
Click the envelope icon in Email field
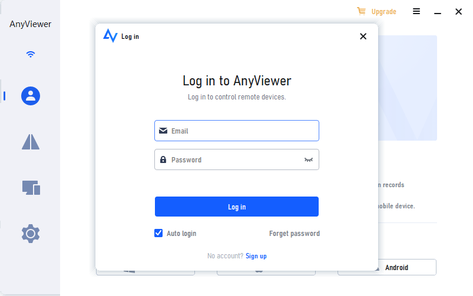click(x=163, y=131)
